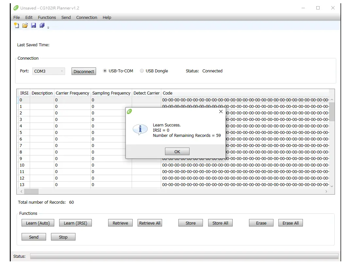The width and height of the screenshot is (348, 263).
Task: Open the Functions menu
Action: pyautogui.click(x=47, y=18)
